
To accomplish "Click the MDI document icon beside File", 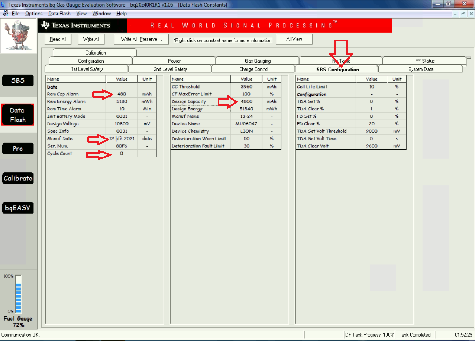I will [x=5, y=14].
